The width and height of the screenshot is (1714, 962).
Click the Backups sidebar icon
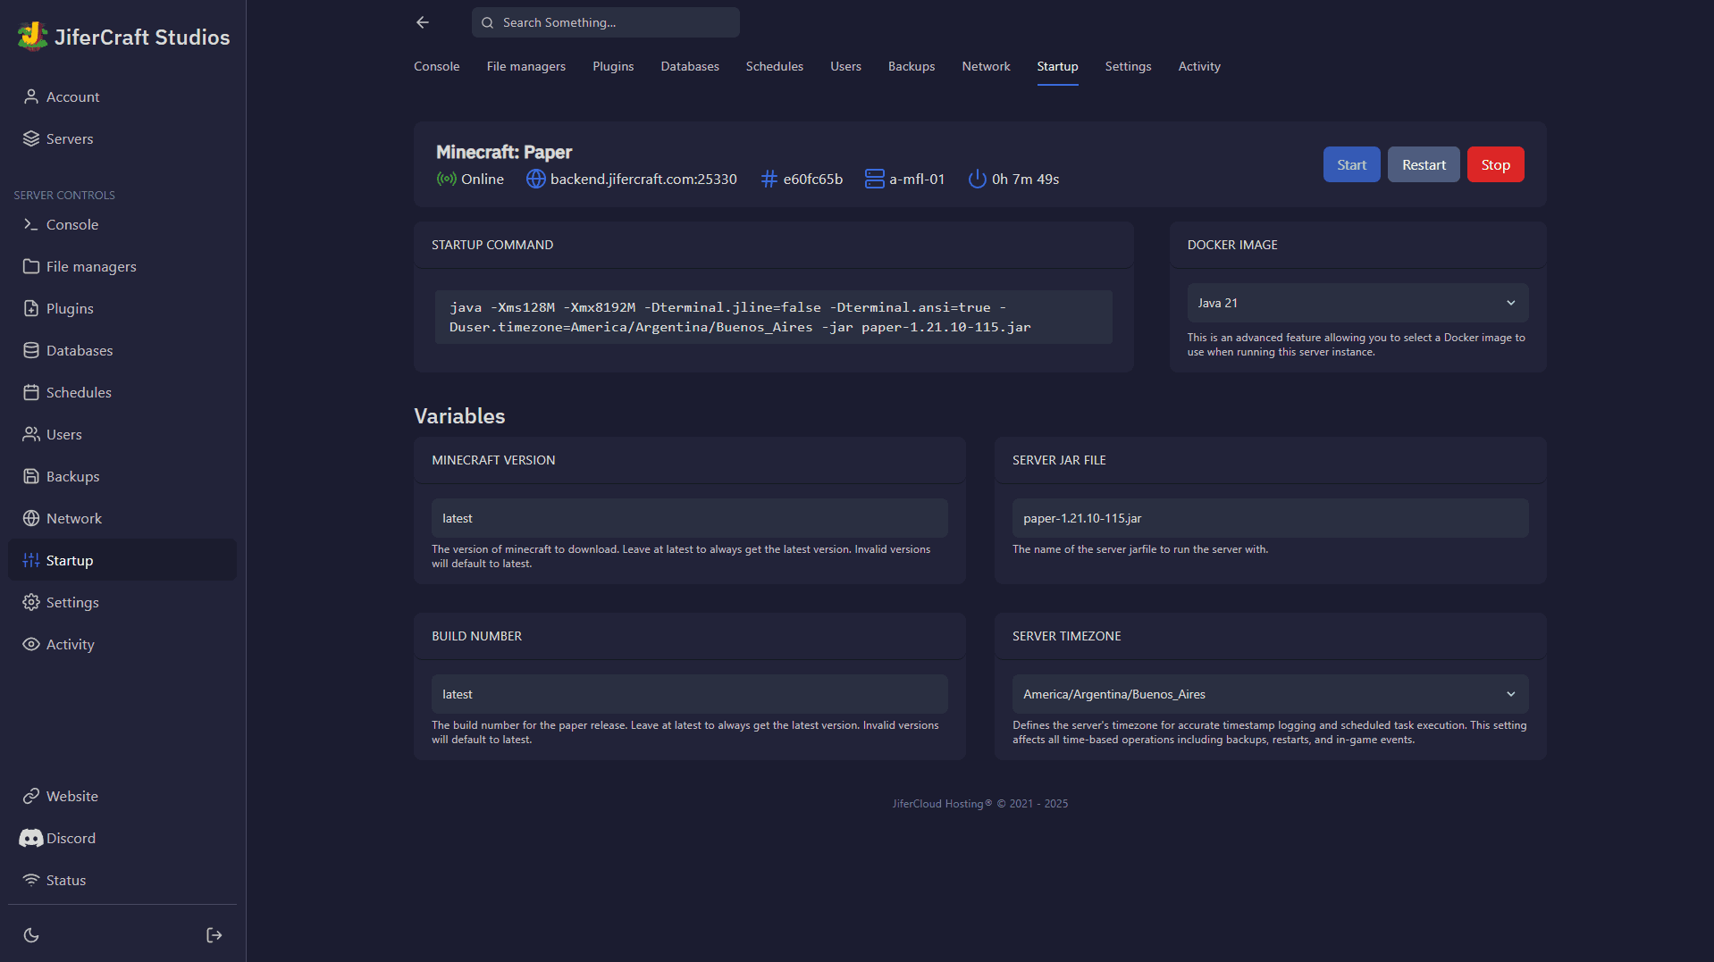(32, 476)
